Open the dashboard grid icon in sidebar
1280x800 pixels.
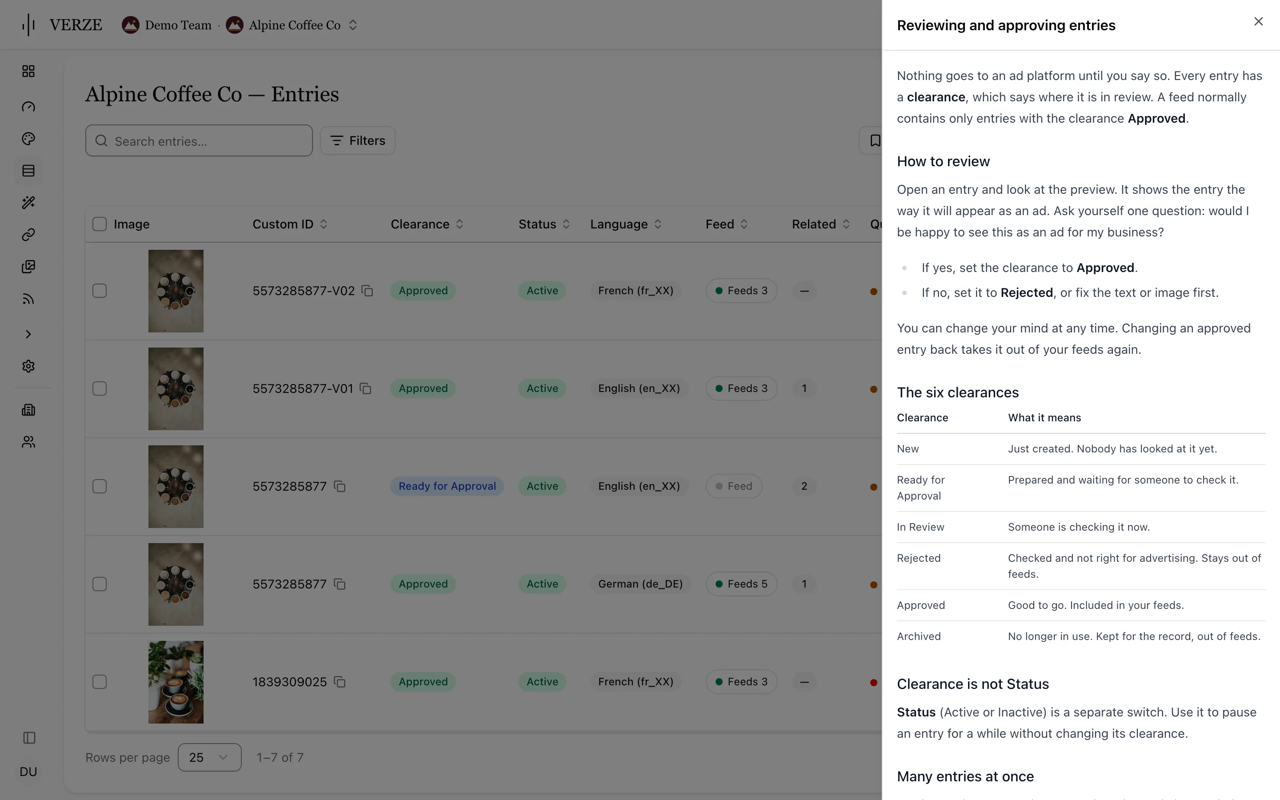[28, 72]
